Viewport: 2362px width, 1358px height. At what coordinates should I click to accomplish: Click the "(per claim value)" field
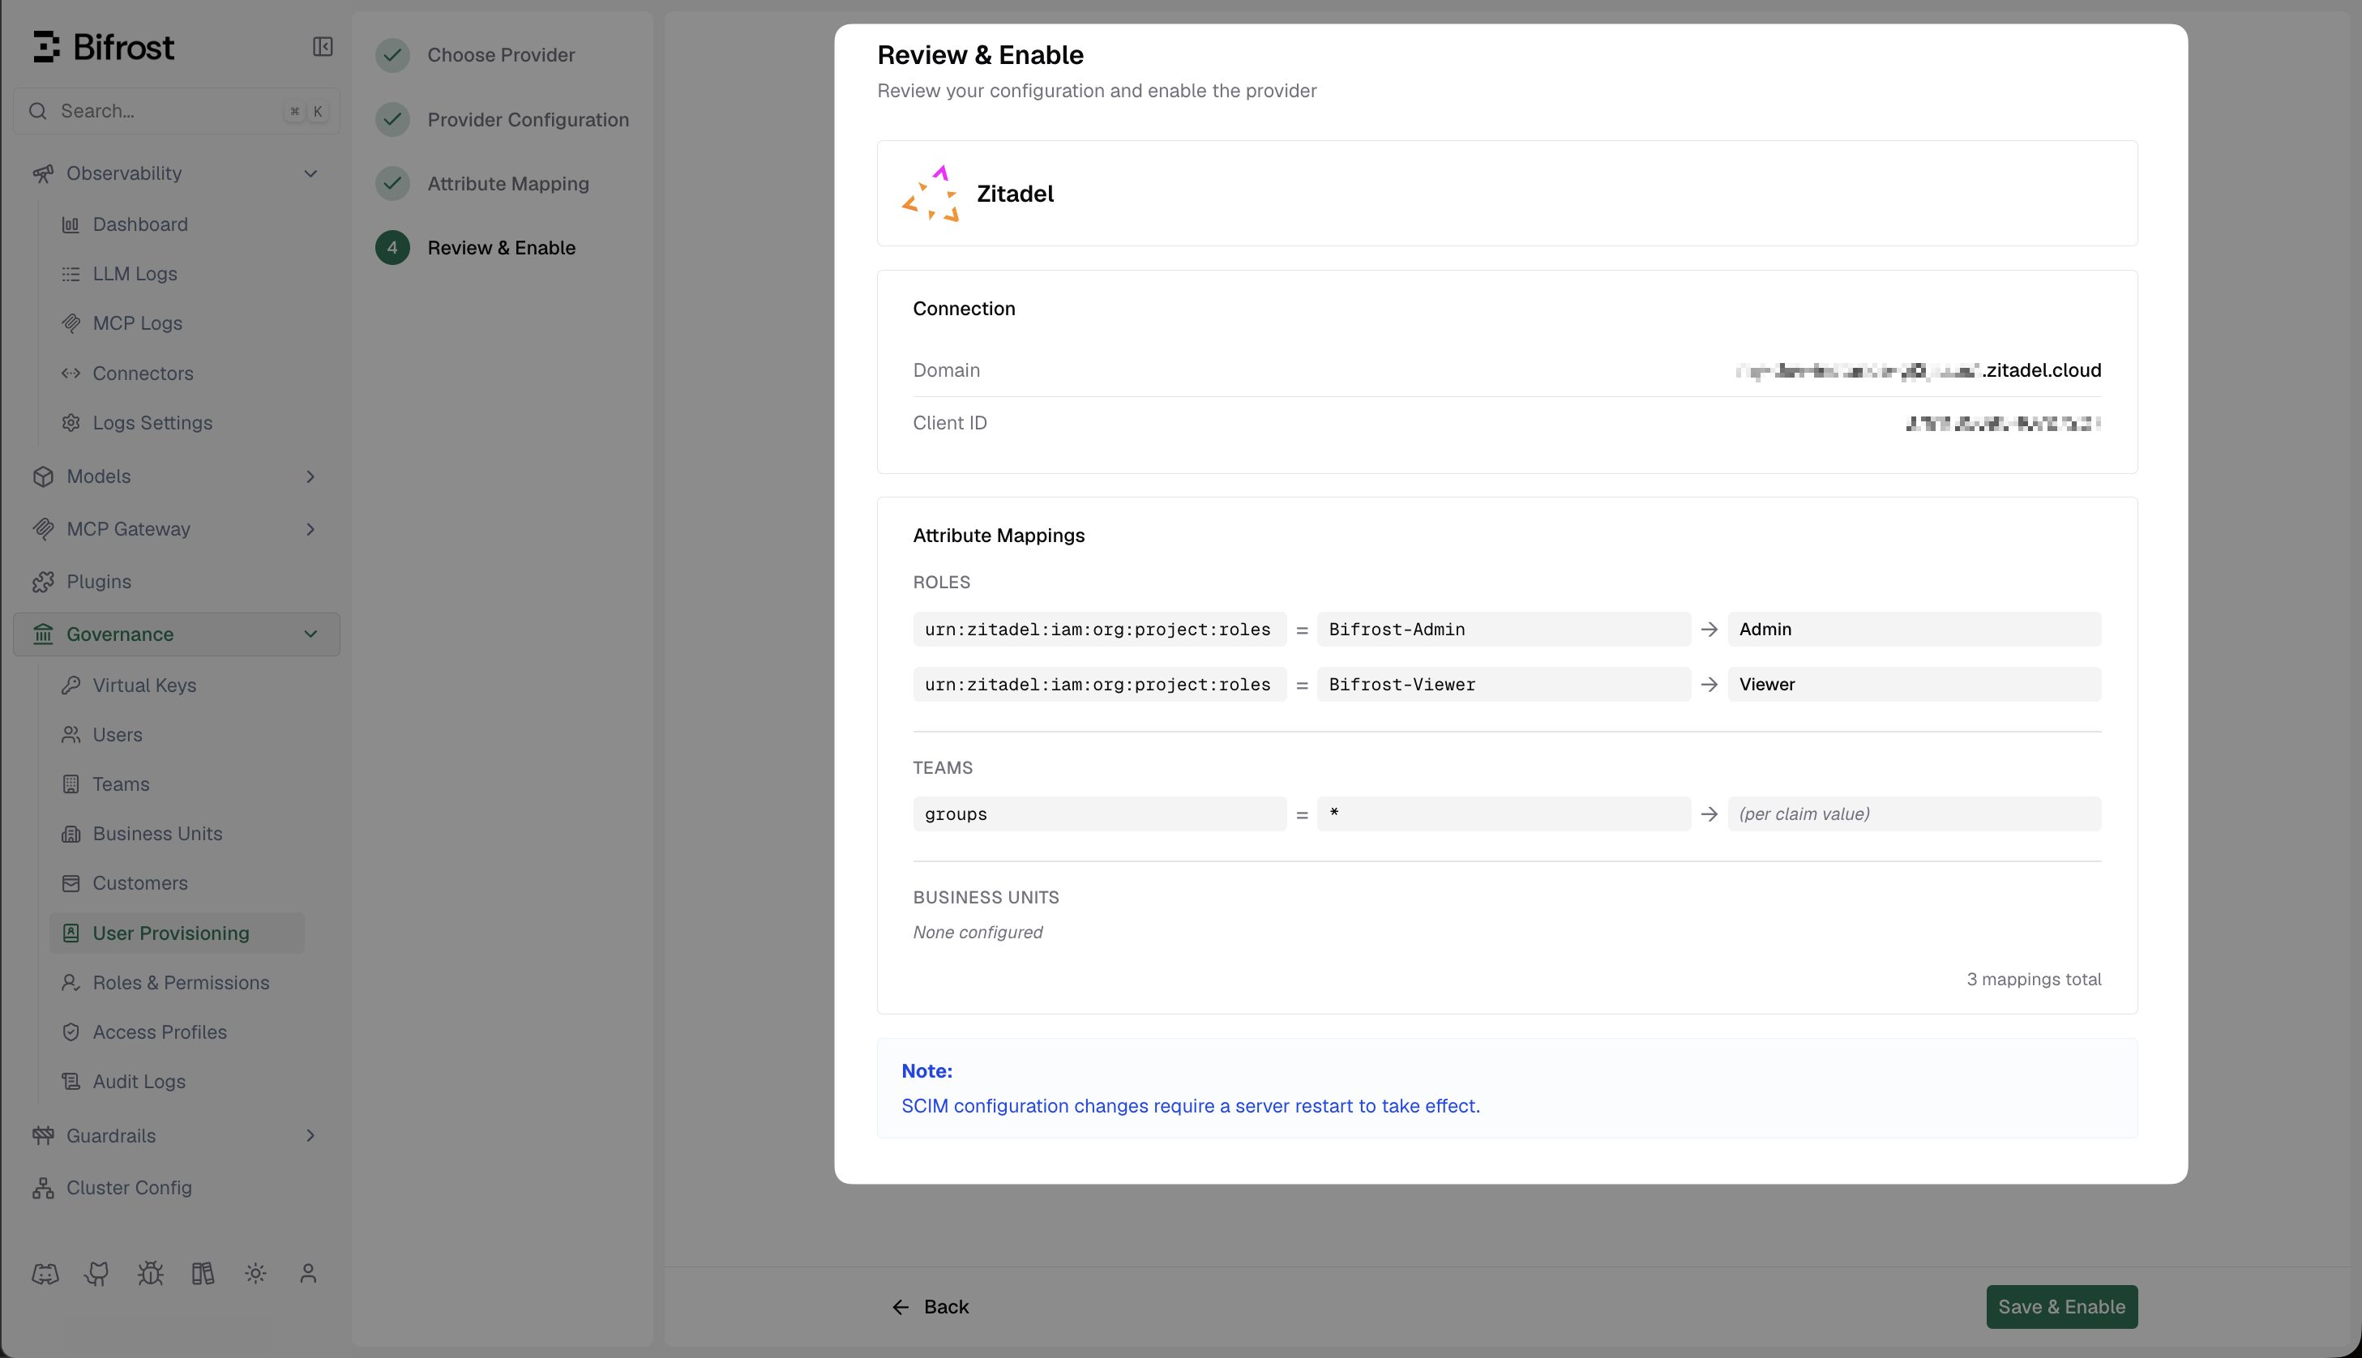coord(1915,814)
